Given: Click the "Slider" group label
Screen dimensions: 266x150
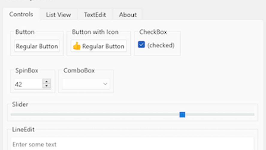Looking at the screenshot, I should pos(20,104).
